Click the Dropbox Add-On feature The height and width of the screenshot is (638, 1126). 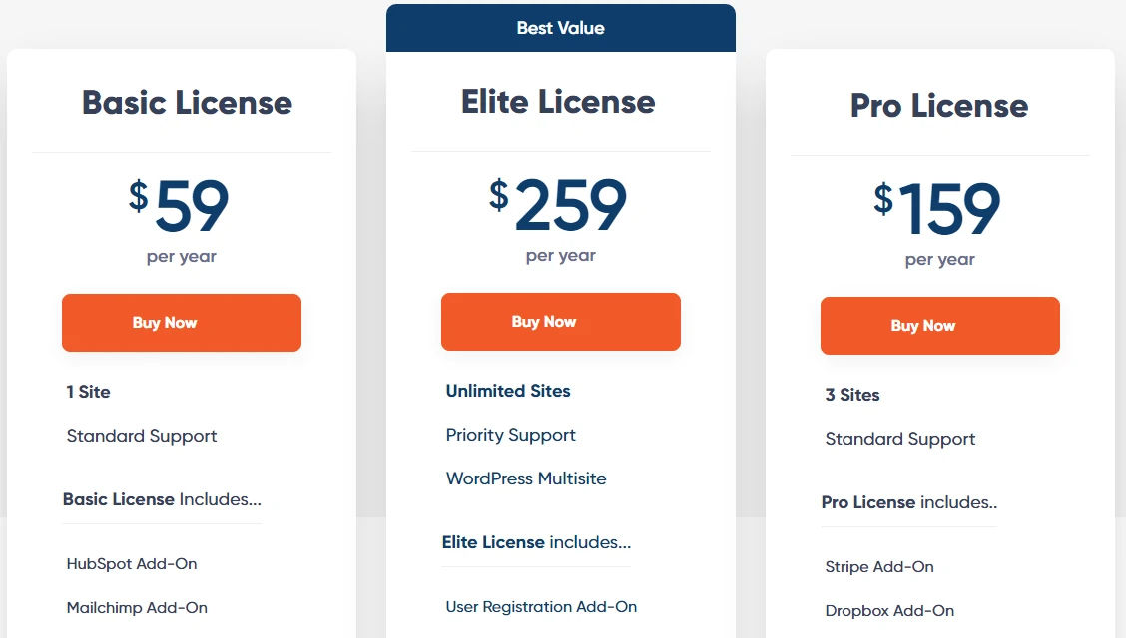pos(889,611)
